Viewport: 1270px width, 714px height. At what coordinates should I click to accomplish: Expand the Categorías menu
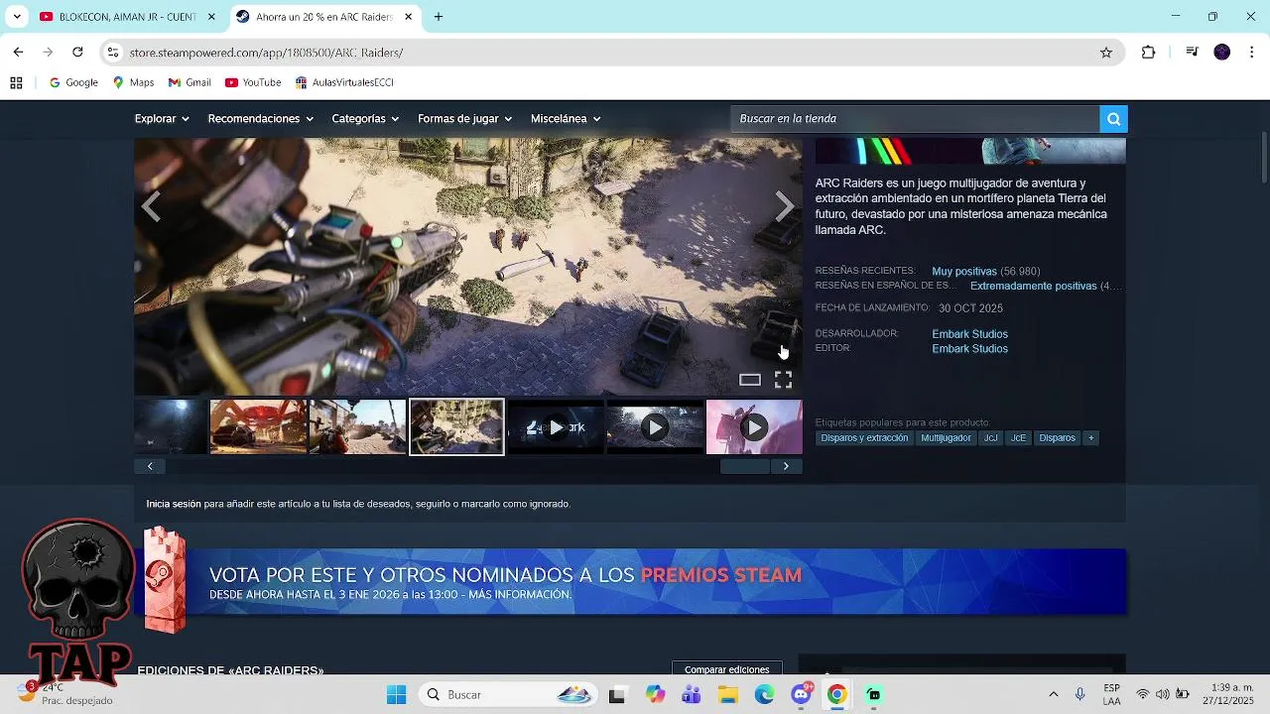pyautogui.click(x=365, y=119)
